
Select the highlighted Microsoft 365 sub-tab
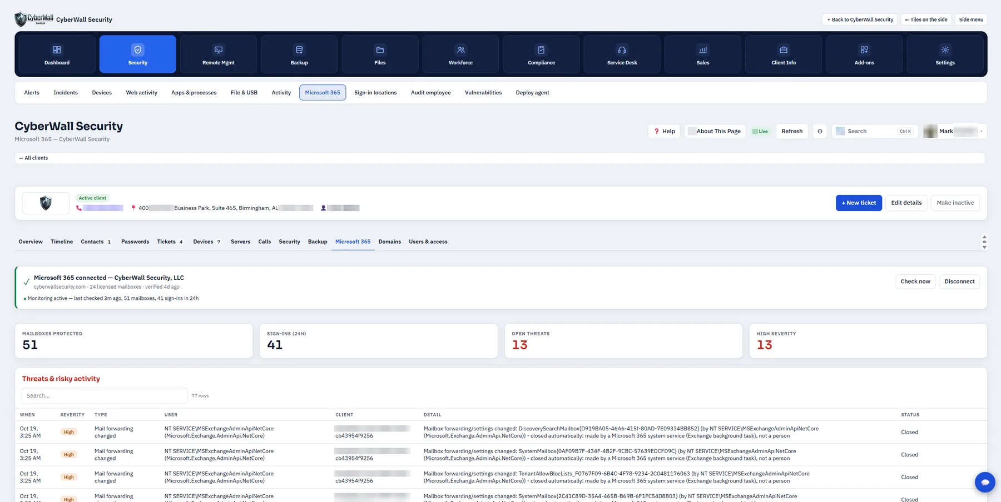click(x=323, y=93)
